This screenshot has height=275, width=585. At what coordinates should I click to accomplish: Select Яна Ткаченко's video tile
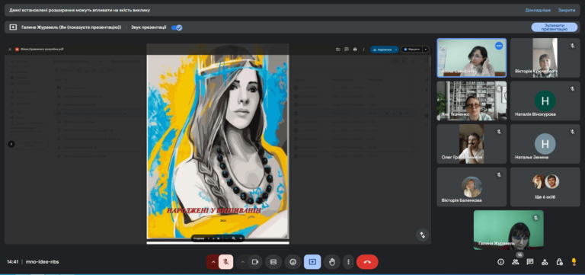tap(472, 101)
